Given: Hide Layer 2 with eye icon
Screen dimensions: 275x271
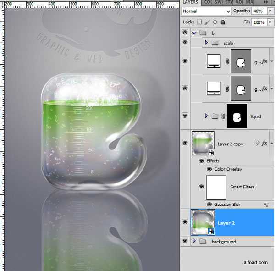Looking at the screenshot, I should (185, 222).
